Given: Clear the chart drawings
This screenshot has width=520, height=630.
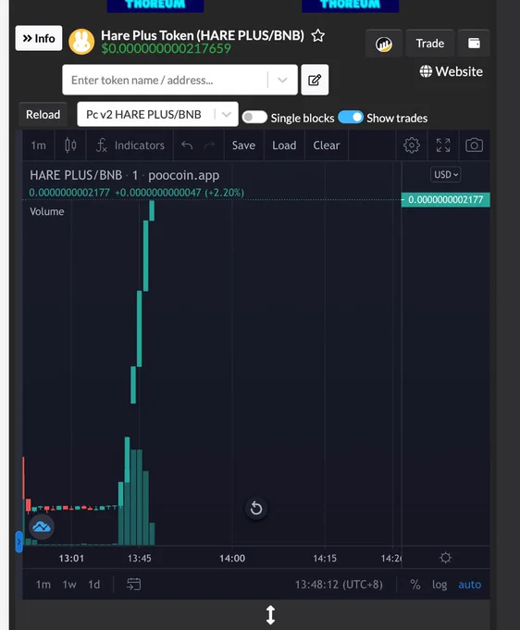Looking at the screenshot, I should coord(327,145).
